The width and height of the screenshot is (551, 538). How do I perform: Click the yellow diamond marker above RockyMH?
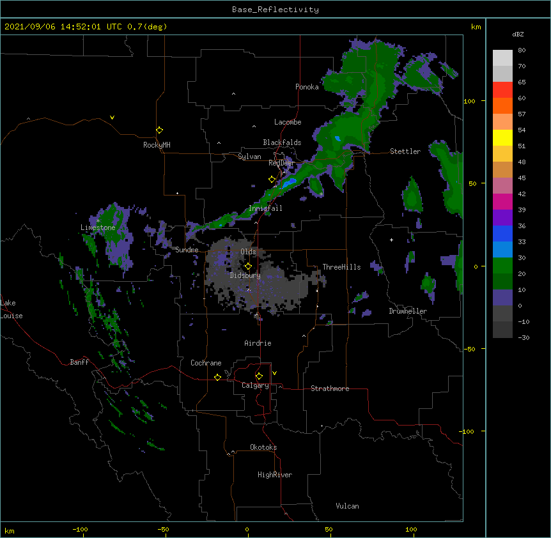point(159,130)
